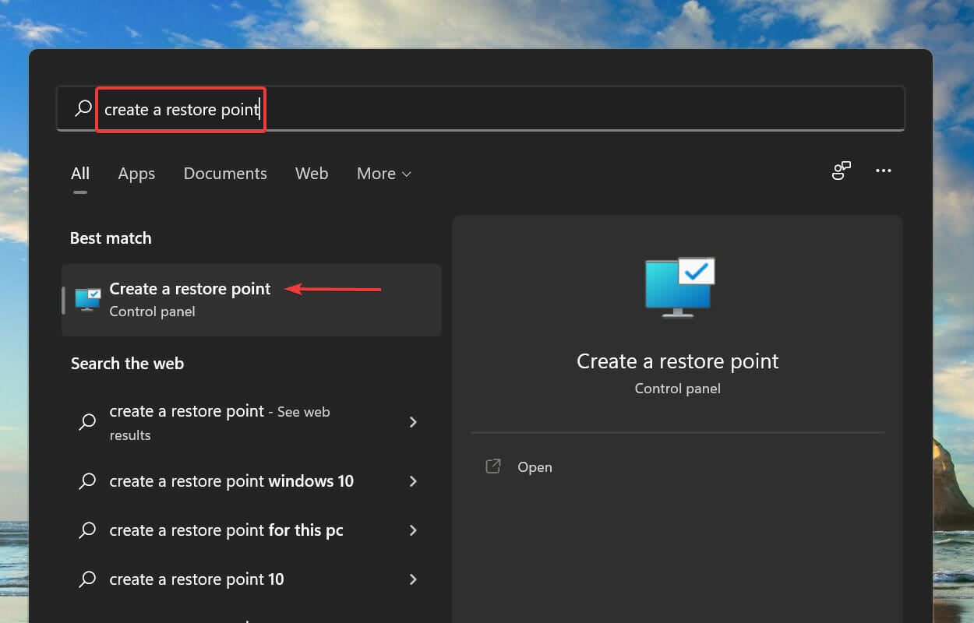Open the feedback/account icon near the ellipsis
Image resolution: width=974 pixels, height=623 pixels.
[x=841, y=171]
